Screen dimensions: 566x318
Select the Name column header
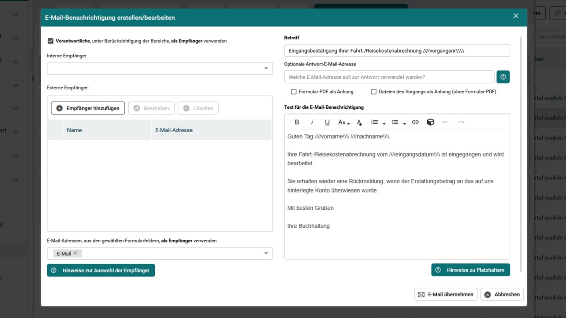pos(107,130)
